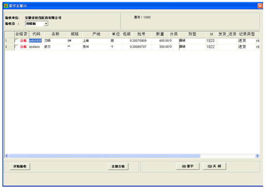Click the 记录类型 column header
265x187 pixels.
click(x=247, y=34)
